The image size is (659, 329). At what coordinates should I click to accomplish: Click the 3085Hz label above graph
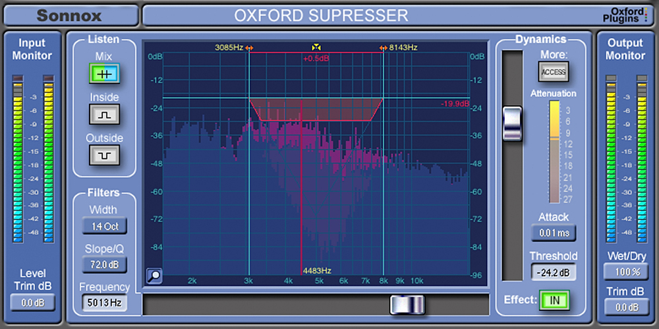pos(229,48)
